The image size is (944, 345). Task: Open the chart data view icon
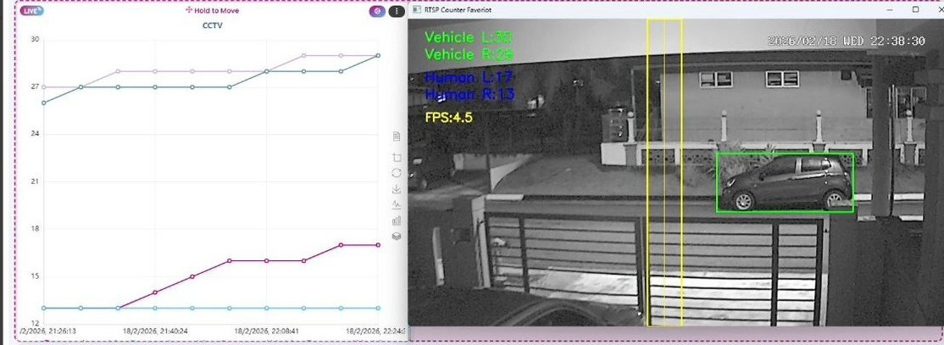coord(396,136)
